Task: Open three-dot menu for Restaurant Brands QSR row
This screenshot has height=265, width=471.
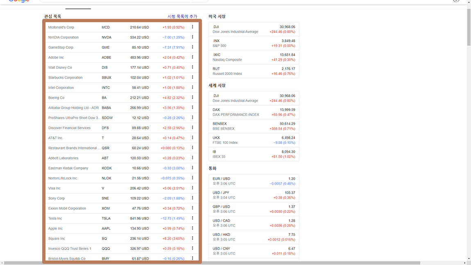Action: point(192,148)
